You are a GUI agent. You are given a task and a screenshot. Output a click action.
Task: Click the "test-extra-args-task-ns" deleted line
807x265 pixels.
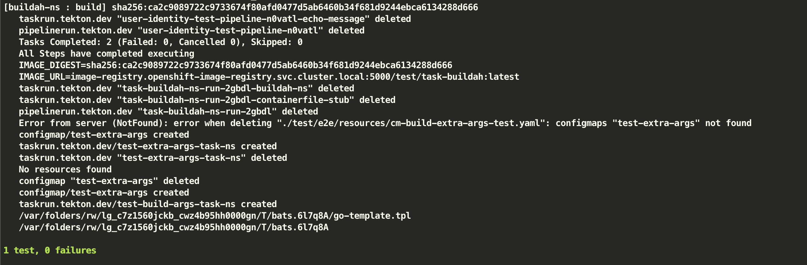point(153,158)
